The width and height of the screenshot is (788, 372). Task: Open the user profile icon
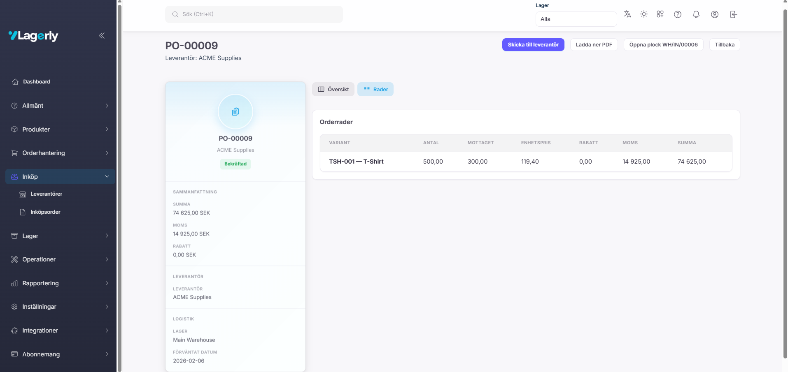[x=715, y=14]
